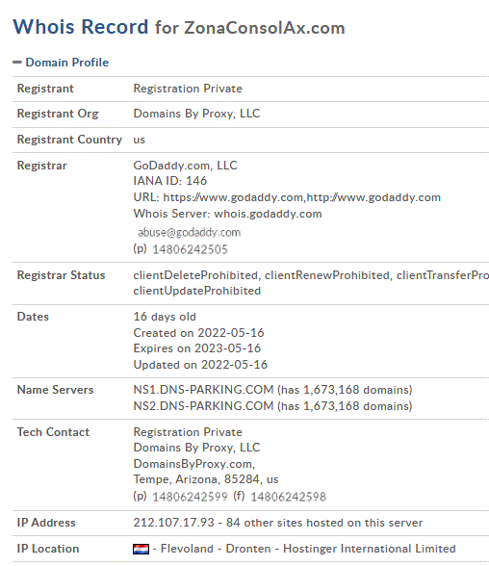Screen dimensions: 489x566
Task: Click the Created on 2022-05-16 date
Action: [198, 333]
